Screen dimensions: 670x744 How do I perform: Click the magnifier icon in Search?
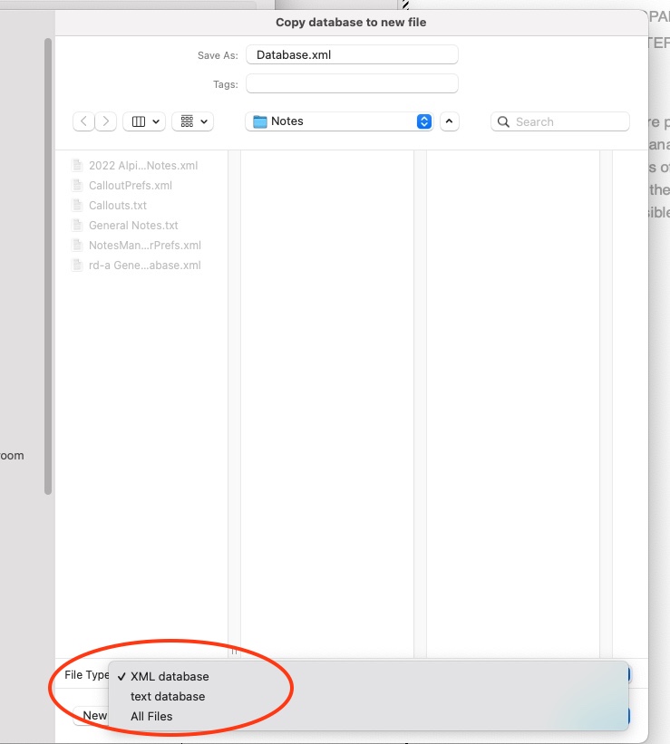503,122
